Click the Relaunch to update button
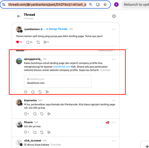The image size is (149, 148). [135, 4]
